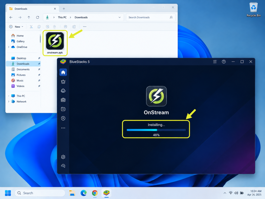
Task: Open BlueStacks settings gear icon
Action: pos(63,157)
